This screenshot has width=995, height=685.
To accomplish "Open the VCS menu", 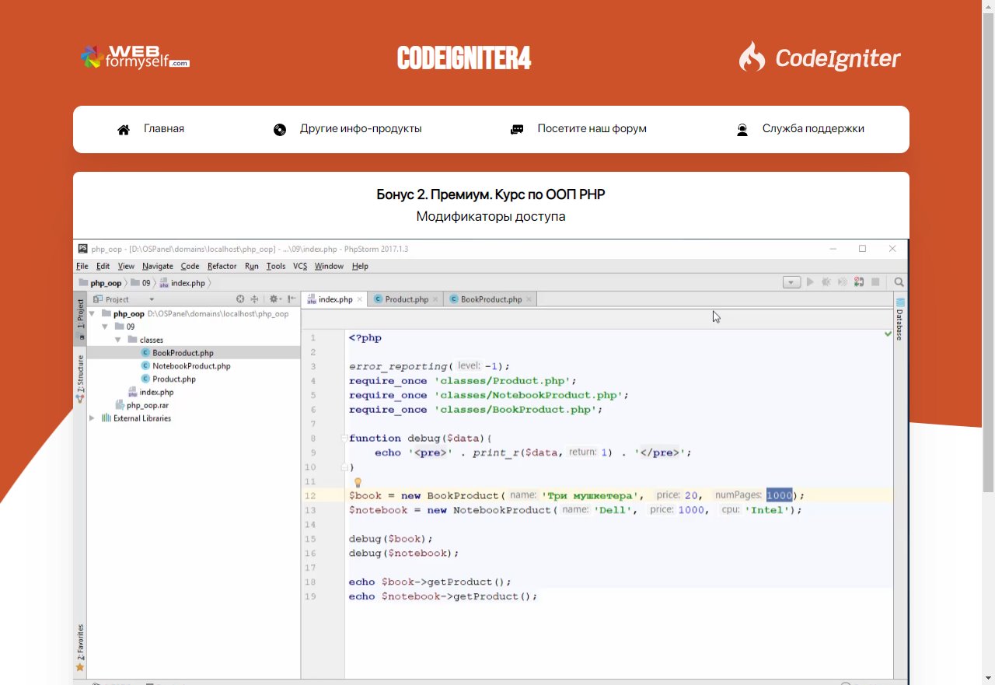I will [x=300, y=266].
